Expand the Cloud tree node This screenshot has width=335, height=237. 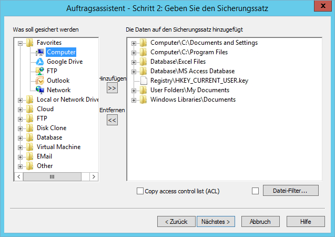(x=21, y=109)
